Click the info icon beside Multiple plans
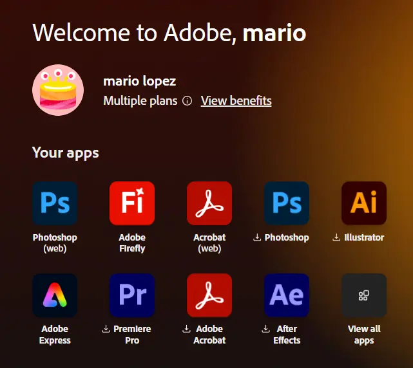This screenshot has height=368, width=413. pyautogui.click(x=187, y=101)
